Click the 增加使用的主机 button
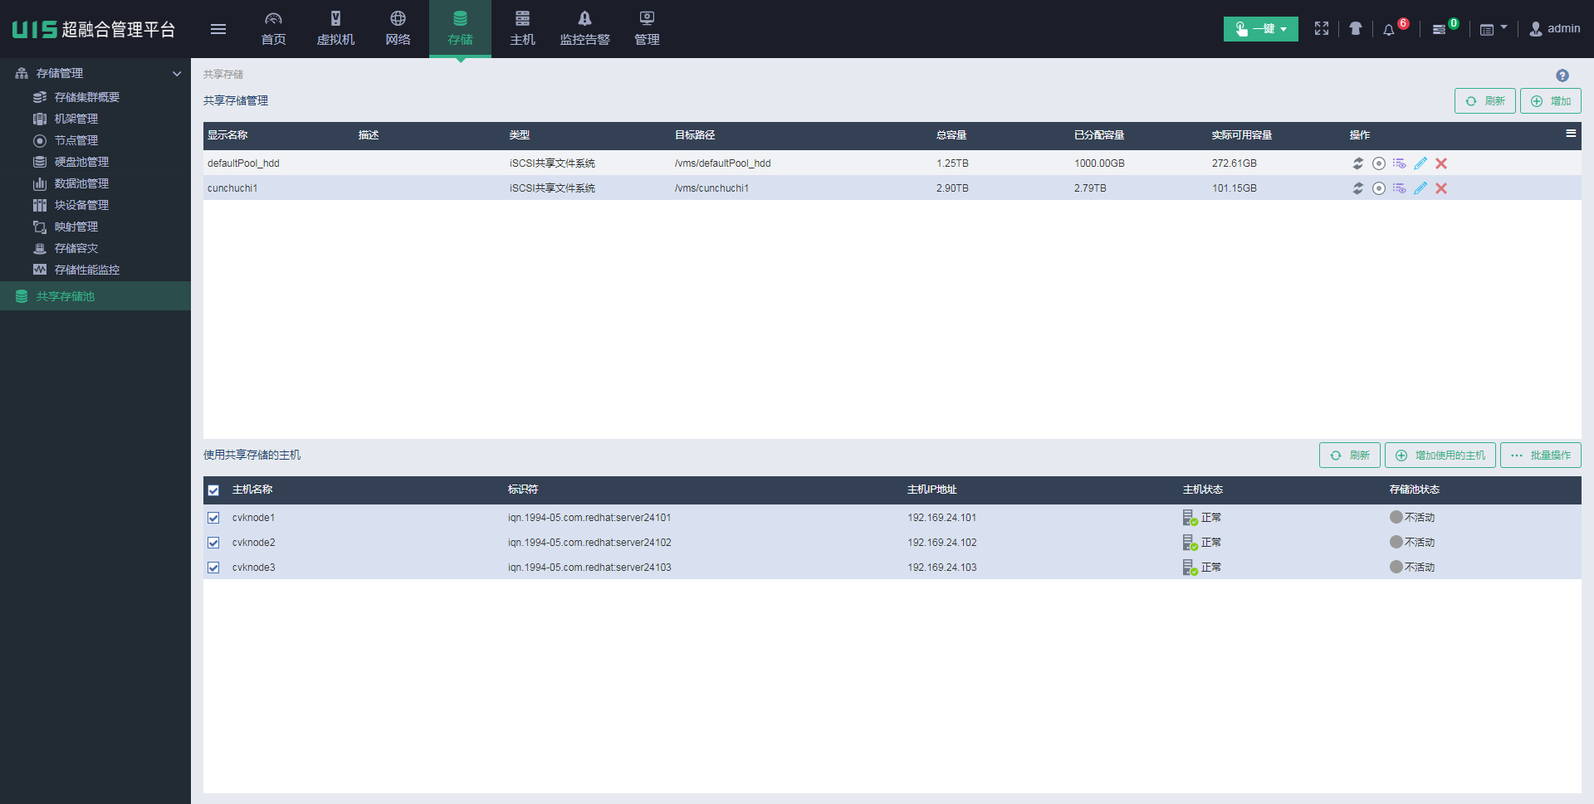Image resolution: width=1594 pixels, height=804 pixels. (x=1440, y=456)
